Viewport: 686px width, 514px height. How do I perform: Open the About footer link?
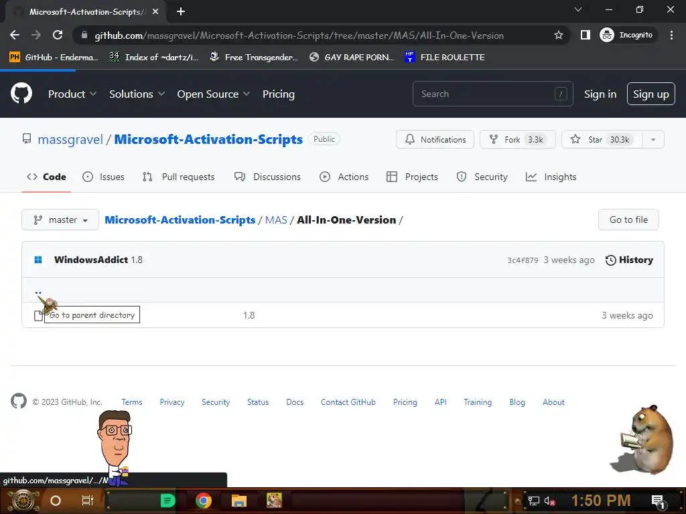coord(553,402)
